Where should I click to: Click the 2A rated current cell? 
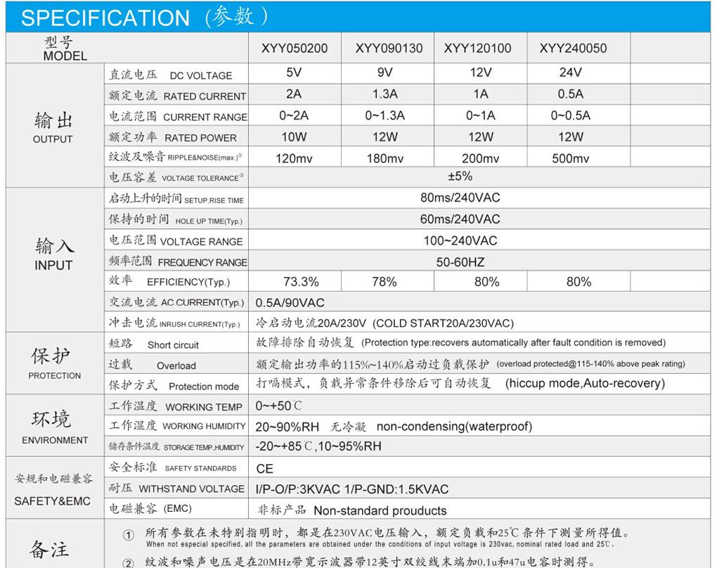(x=294, y=93)
